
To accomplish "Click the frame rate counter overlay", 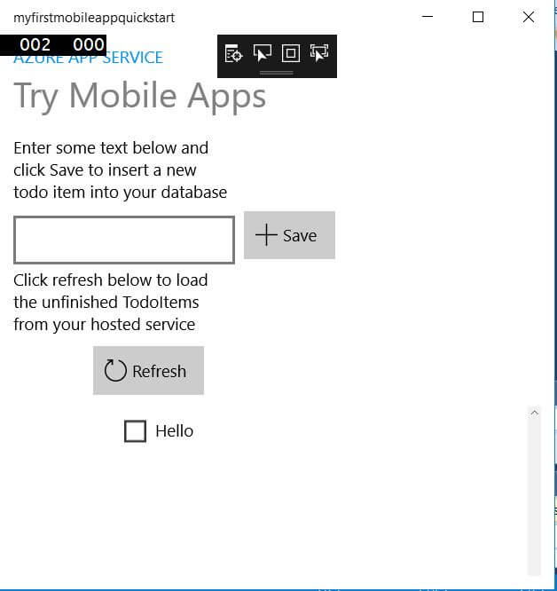I will (53, 45).
